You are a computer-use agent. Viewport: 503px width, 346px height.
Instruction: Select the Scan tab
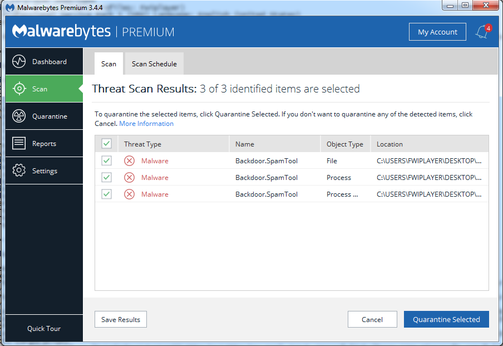pos(109,64)
